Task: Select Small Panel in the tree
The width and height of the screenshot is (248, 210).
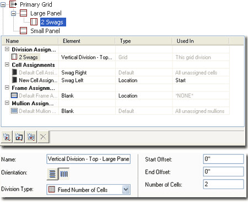Action: [x=45, y=31]
